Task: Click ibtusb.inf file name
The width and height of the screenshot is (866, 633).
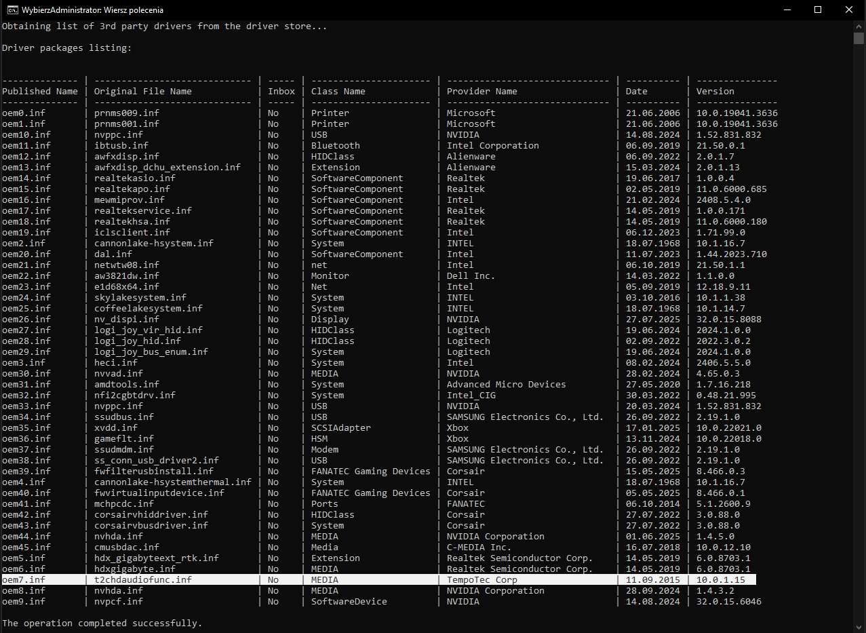Action: coord(121,146)
